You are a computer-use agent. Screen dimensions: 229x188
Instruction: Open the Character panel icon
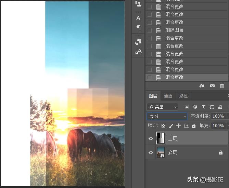pyautogui.click(x=138, y=18)
